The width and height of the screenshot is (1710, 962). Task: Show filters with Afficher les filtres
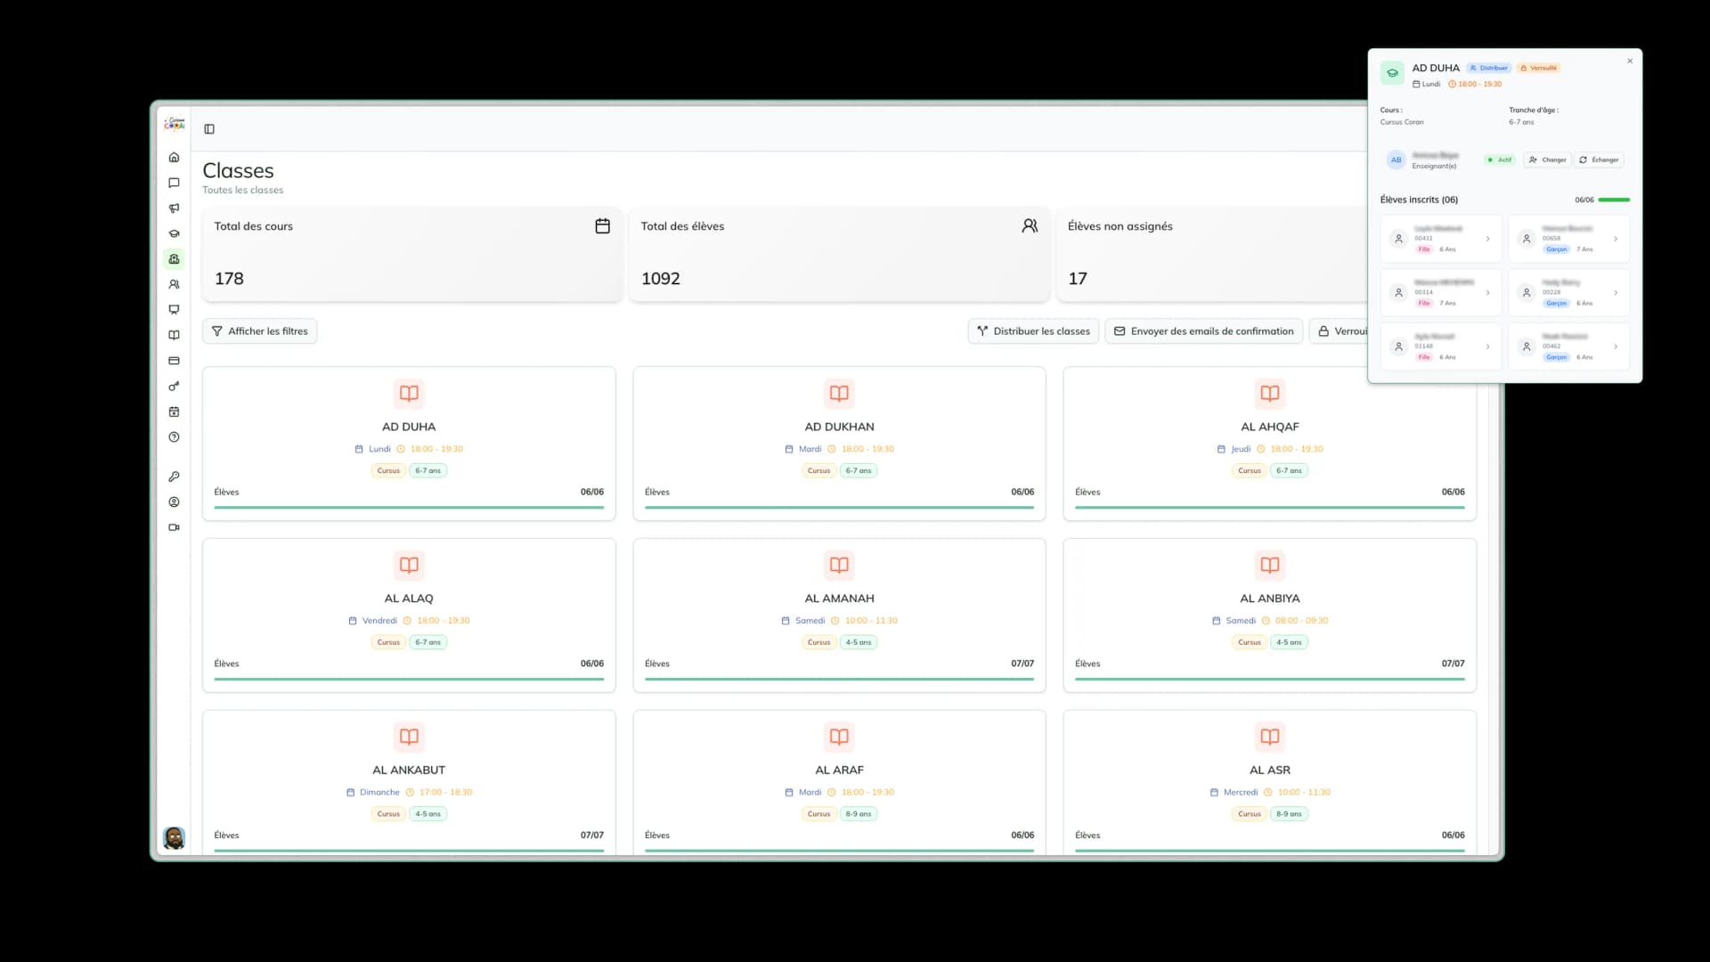[259, 331]
